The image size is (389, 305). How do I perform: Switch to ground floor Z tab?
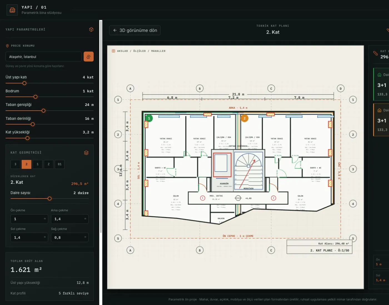pos(49,164)
